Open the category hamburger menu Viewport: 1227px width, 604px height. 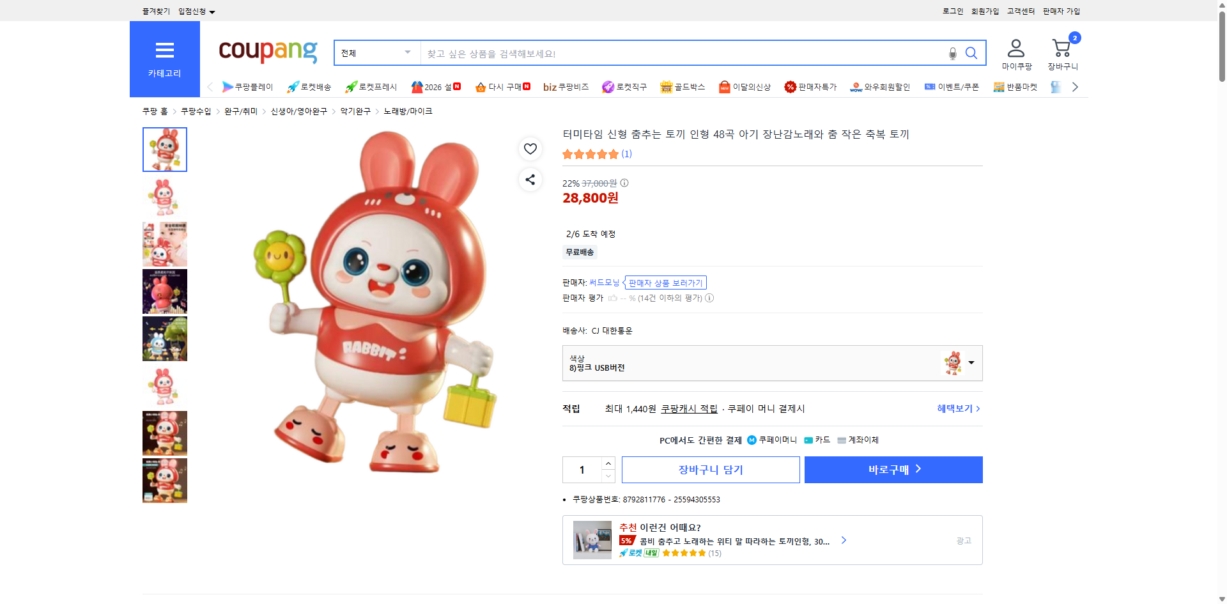pyautogui.click(x=164, y=50)
